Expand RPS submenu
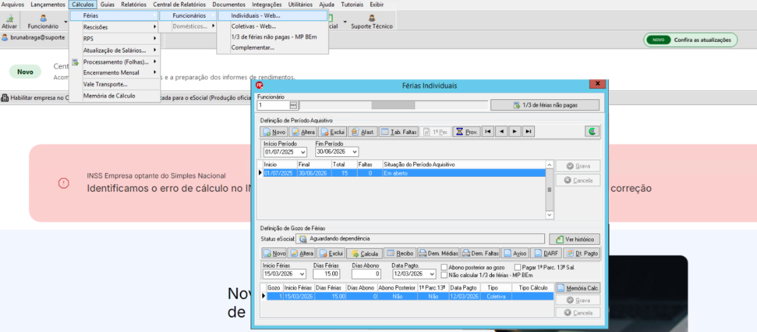757x332 pixels. click(x=114, y=39)
